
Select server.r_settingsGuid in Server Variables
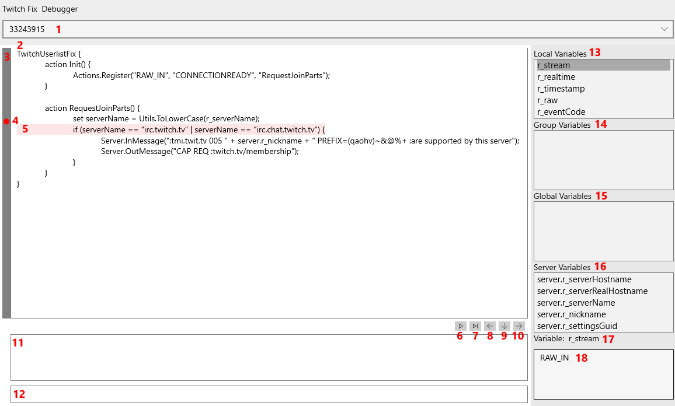[x=584, y=325]
